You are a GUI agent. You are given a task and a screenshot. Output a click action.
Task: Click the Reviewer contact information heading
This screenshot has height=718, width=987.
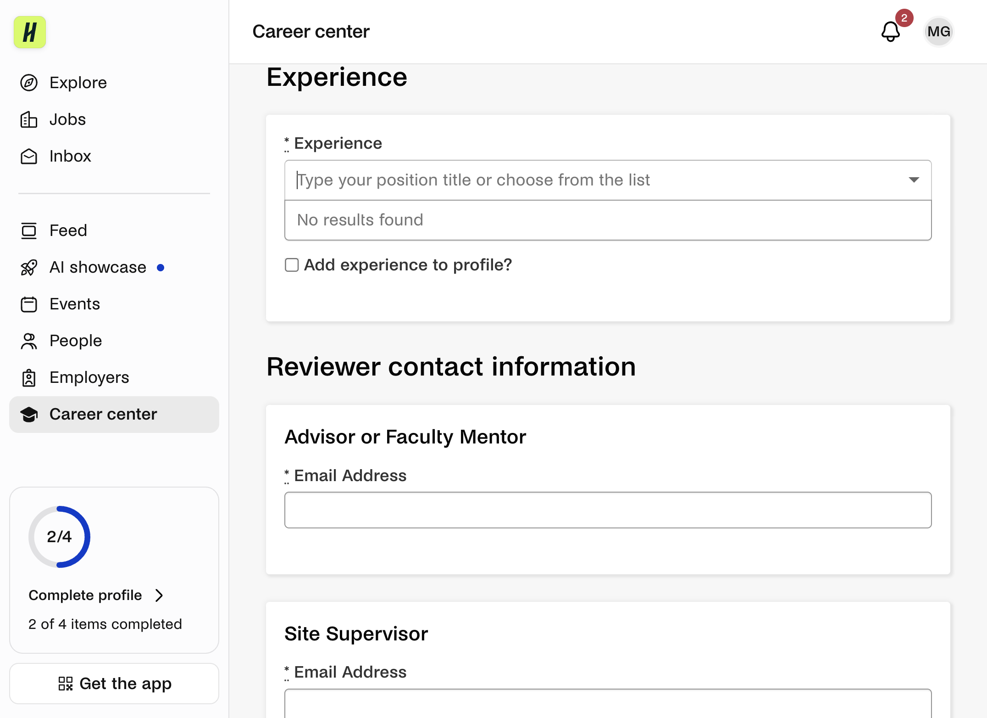tap(451, 367)
